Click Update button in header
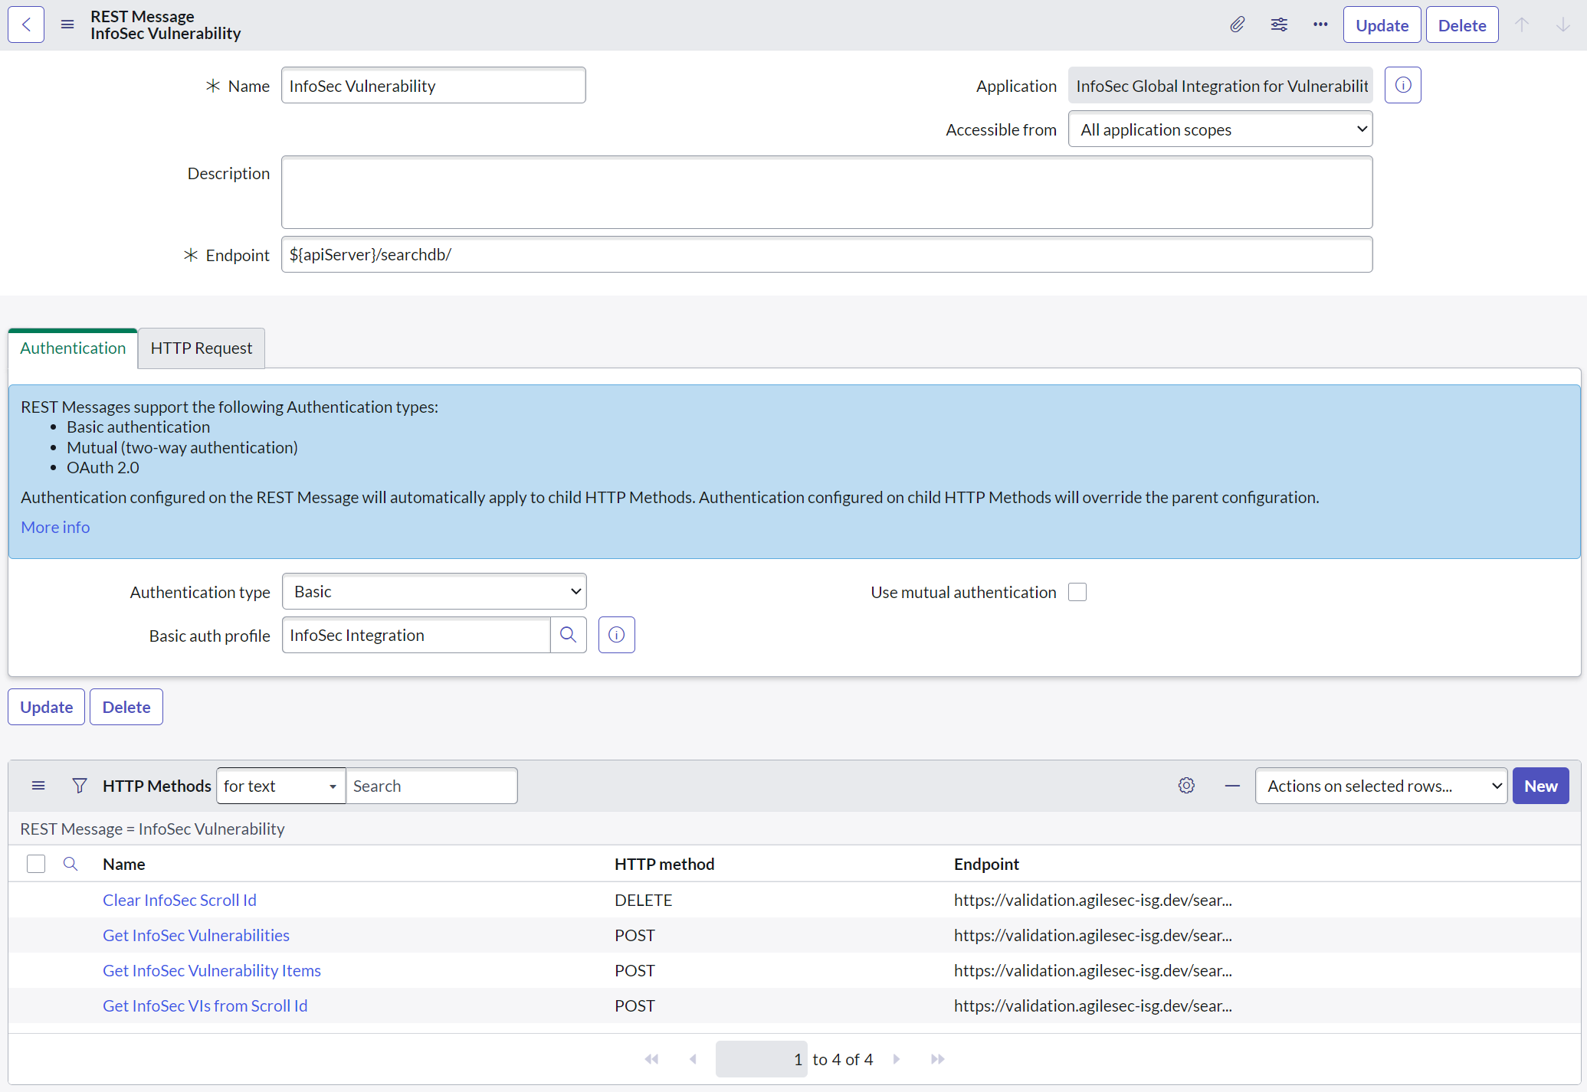This screenshot has height=1092, width=1587. coord(1382,25)
